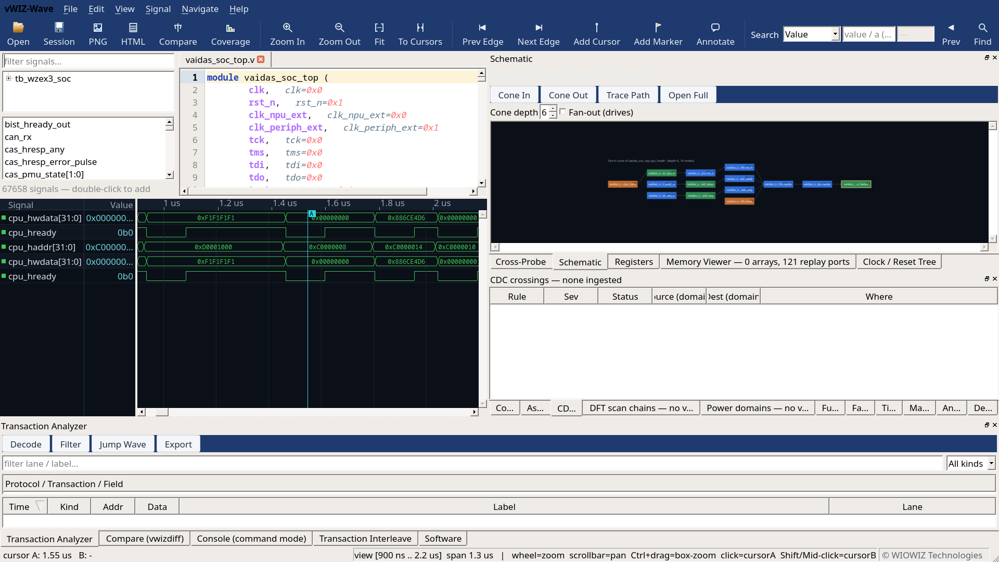Click Cone Out button
The image size is (999, 562).
pyautogui.click(x=568, y=95)
